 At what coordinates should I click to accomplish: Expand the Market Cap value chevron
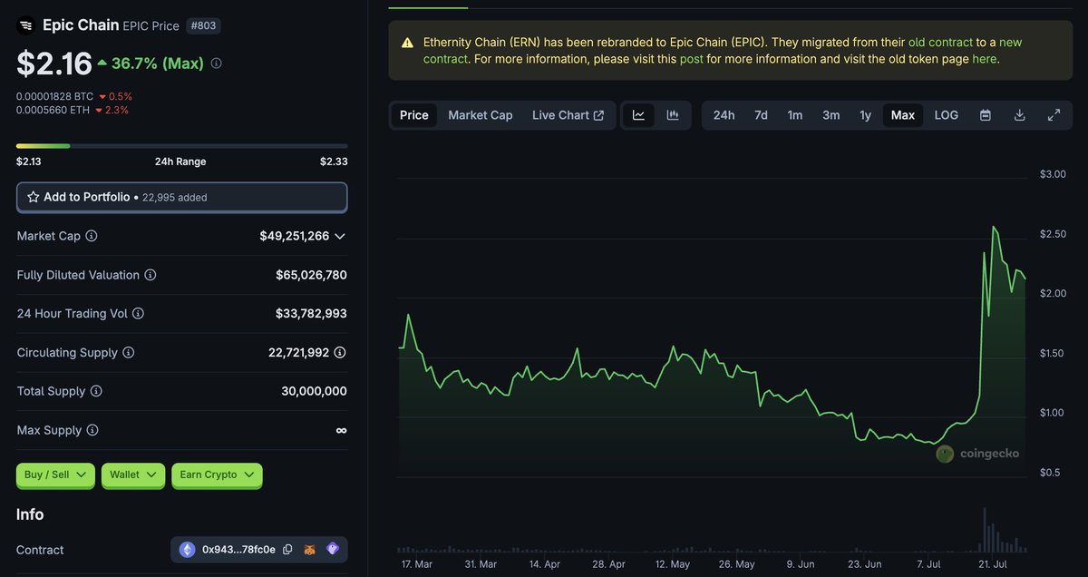click(340, 236)
